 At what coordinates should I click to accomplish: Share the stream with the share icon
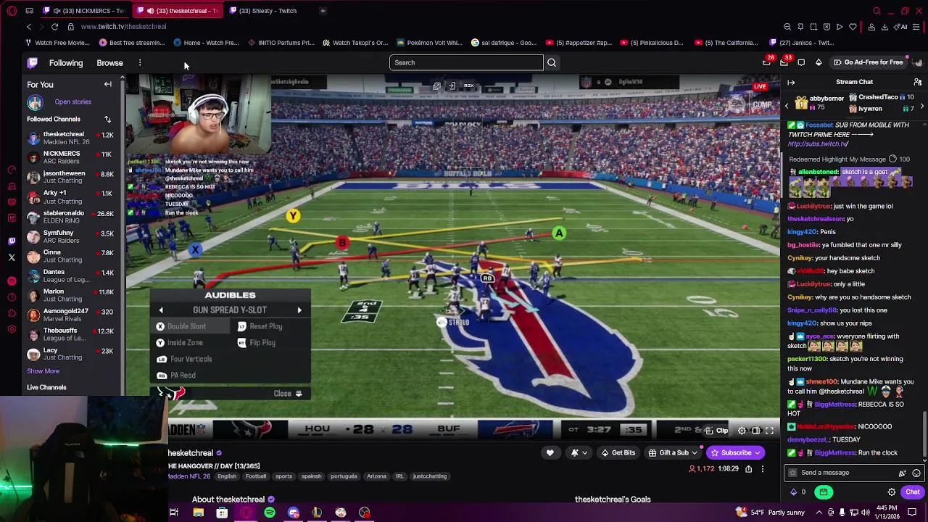[x=749, y=469]
